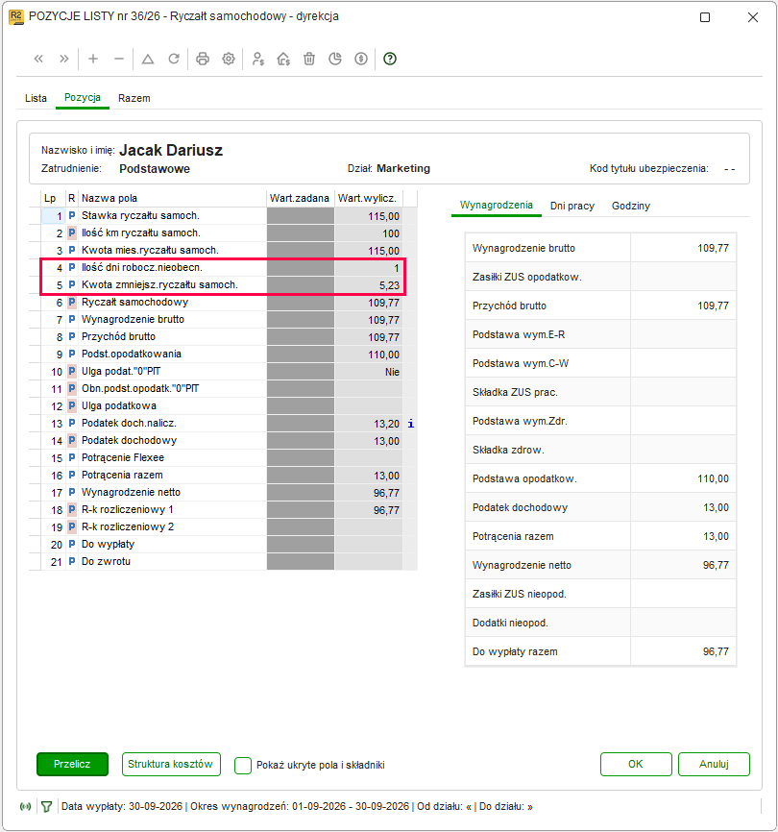
Task: Select the 'Do zwrotu' row
Action: pos(223,562)
